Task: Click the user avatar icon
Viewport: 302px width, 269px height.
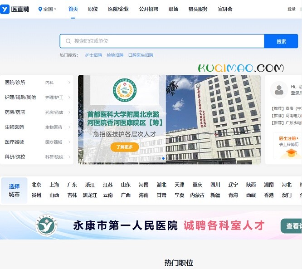Action: [x=279, y=90]
